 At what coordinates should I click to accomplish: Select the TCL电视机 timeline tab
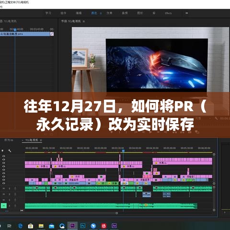32,140
